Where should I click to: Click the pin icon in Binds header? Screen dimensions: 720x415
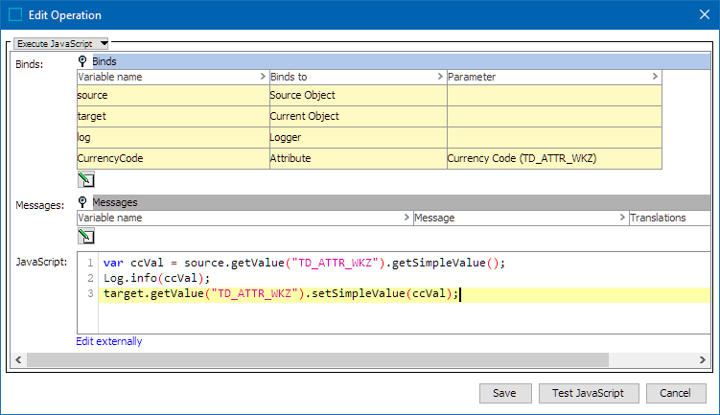(83, 60)
